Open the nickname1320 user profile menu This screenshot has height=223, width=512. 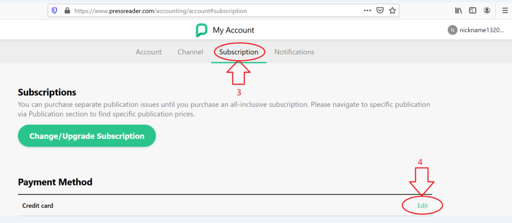[x=482, y=30]
